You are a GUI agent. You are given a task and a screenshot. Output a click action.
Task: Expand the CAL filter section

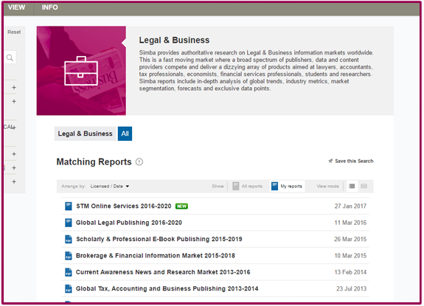pos(14,127)
